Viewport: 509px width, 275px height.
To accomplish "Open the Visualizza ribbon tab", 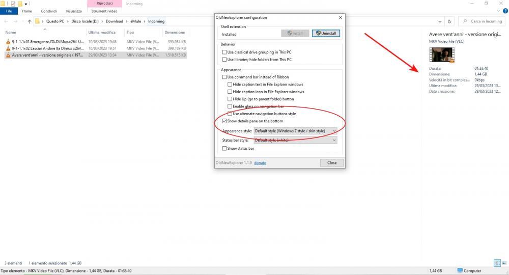I will (x=73, y=11).
